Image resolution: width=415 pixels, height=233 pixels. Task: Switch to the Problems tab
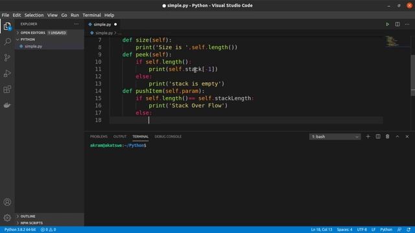point(99,137)
